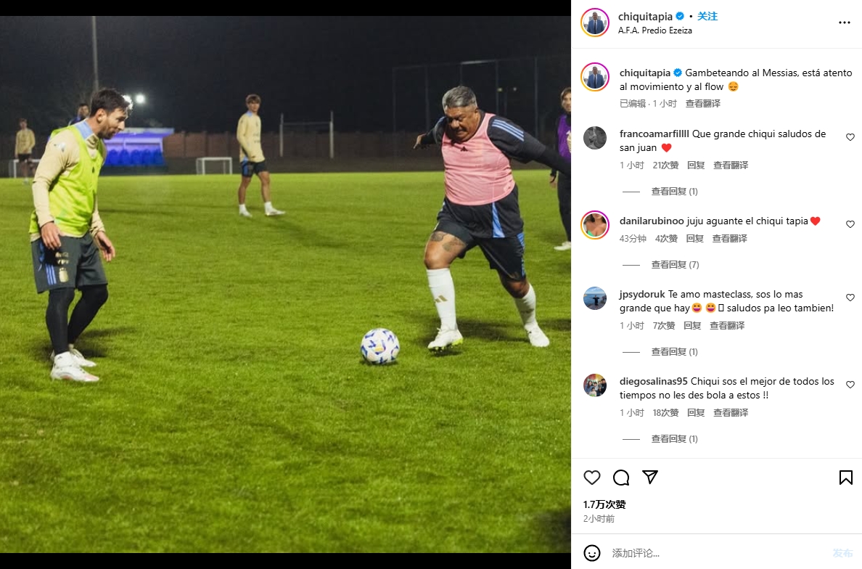This screenshot has height=569, width=862.
Task: Expand the reply under francoamarfillll's comment
Action: pos(674,192)
